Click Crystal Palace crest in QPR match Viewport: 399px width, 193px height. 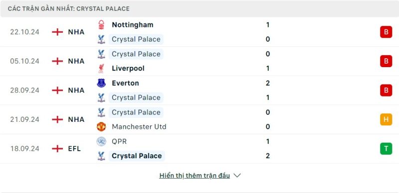point(101,156)
